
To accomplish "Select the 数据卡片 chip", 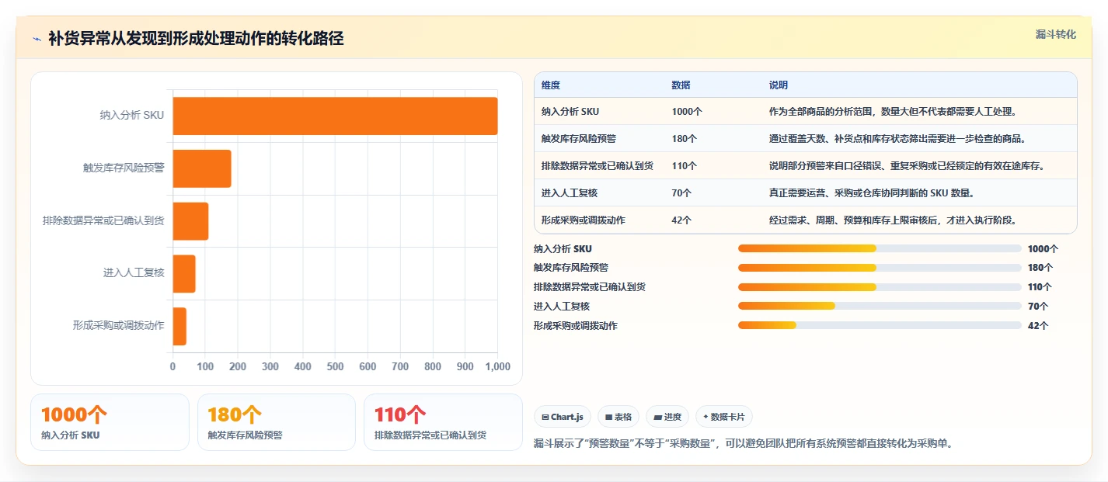I will point(723,417).
